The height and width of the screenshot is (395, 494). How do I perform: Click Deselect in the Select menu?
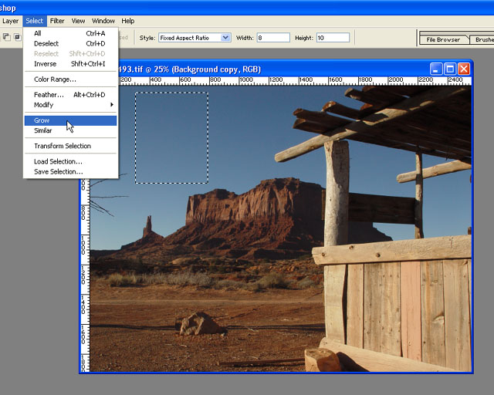70,43
